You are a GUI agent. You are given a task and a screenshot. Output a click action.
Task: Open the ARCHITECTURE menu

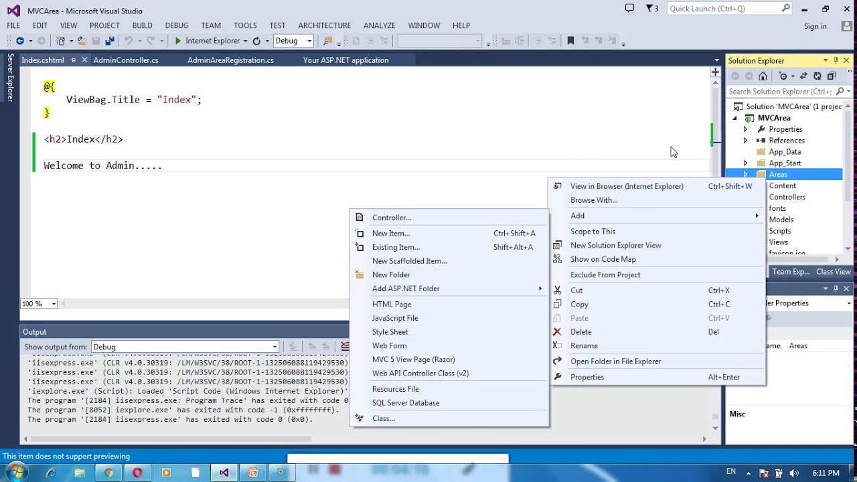click(x=324, y=25)
